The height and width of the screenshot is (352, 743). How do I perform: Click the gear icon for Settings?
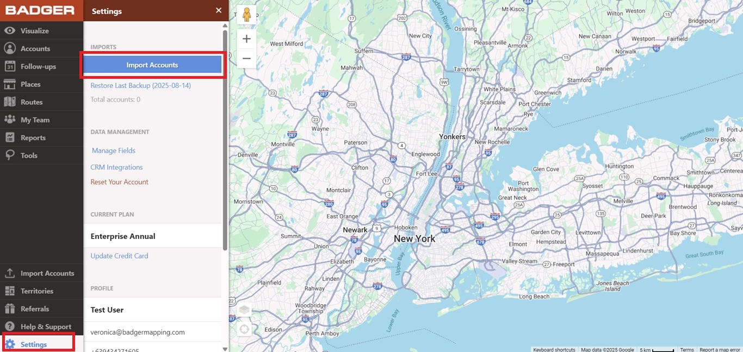pyautogui.click(x=10, y=344)
